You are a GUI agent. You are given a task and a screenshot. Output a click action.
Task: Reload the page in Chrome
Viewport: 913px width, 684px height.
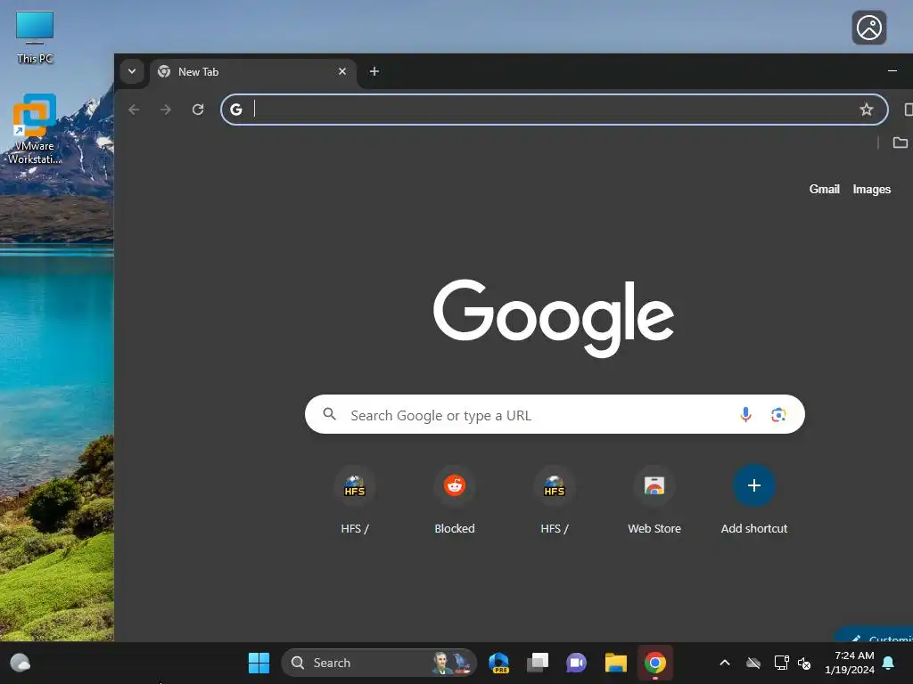click(198, 110)
